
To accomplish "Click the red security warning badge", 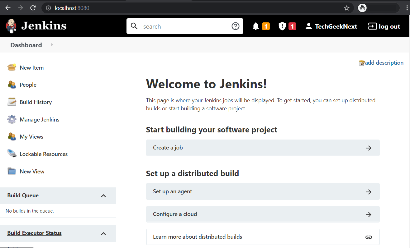I will [292, 26].
